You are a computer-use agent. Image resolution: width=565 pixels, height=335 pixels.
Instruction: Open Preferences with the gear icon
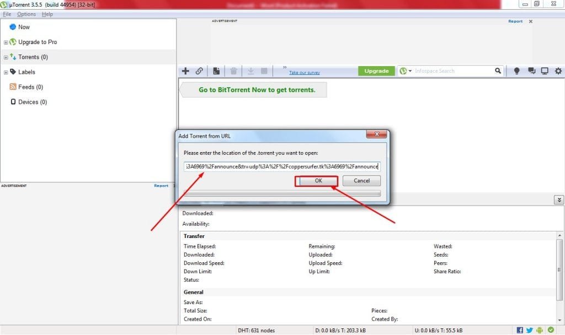point(558,71)
